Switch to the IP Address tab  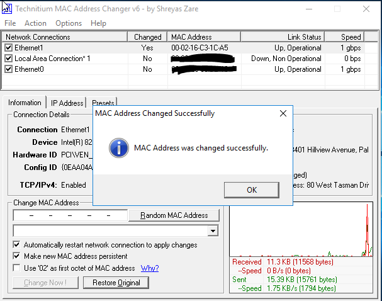67,103
